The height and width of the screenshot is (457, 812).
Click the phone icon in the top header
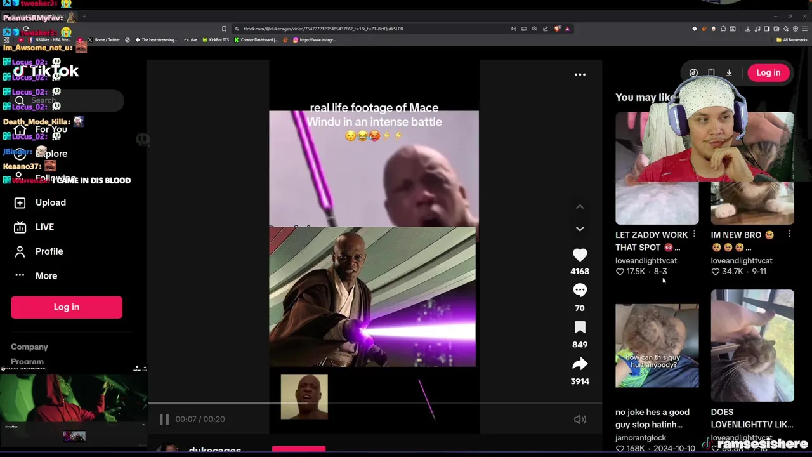click(x=711, y=73)
